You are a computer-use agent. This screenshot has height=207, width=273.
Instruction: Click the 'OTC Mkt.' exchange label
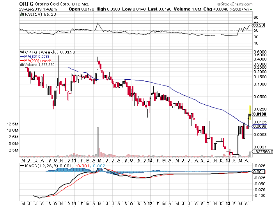(80, 4)
